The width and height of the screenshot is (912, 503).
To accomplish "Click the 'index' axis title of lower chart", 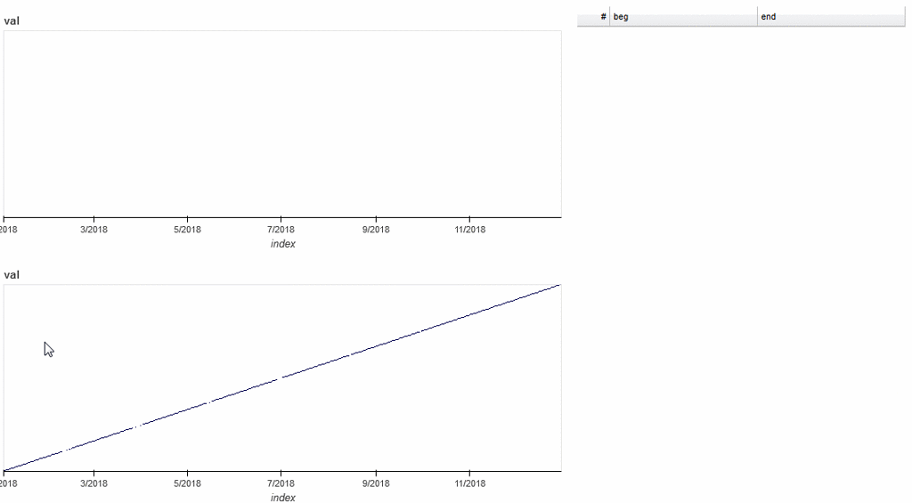I will [x=282, y=497].
